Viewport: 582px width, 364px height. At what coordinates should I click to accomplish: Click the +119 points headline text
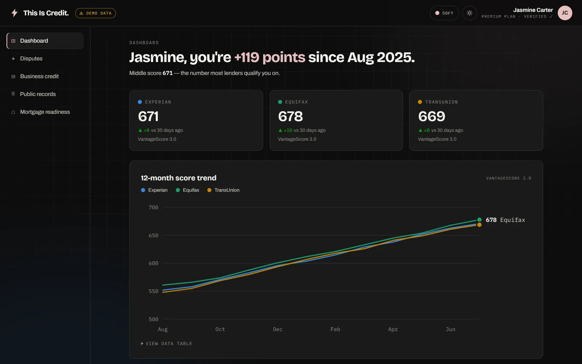[x=270, y=57]
